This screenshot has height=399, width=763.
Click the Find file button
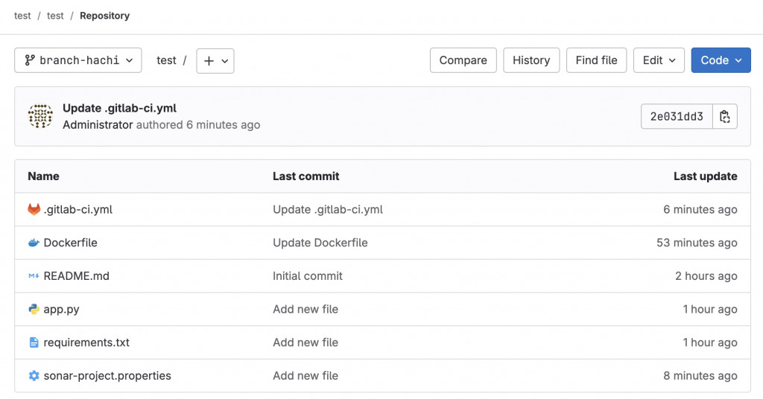click(x=596, y=60)
